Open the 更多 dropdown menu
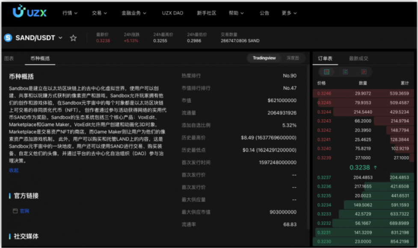The width and height of the screenshot is (418, 248). [289, 13]
